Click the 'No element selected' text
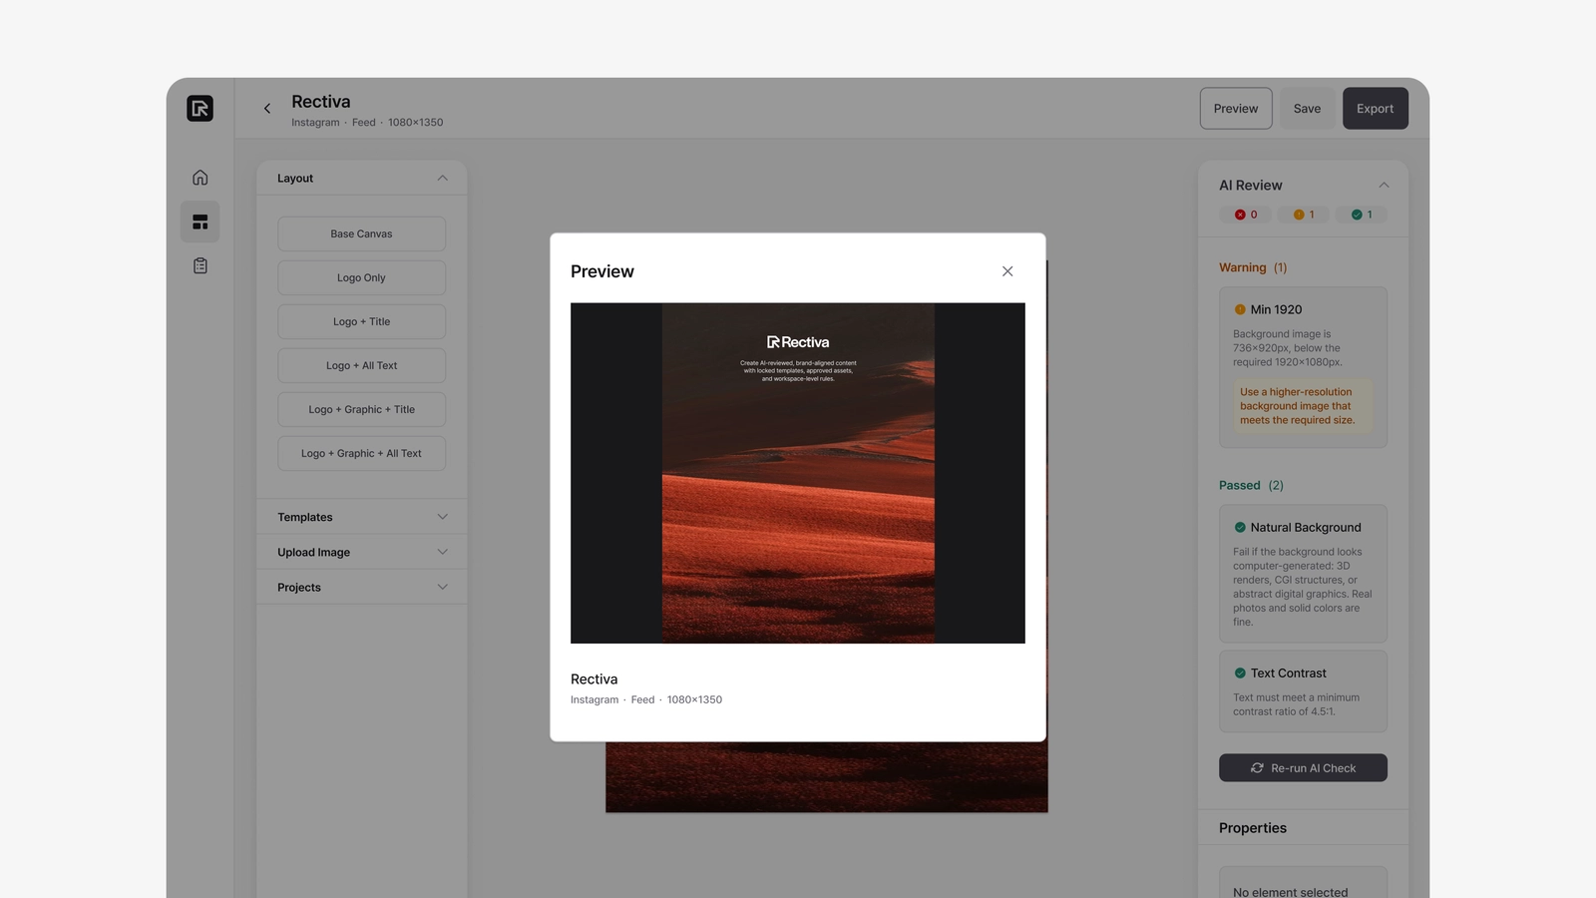Screen dimensions: 1596x898 pos(1290,892)
